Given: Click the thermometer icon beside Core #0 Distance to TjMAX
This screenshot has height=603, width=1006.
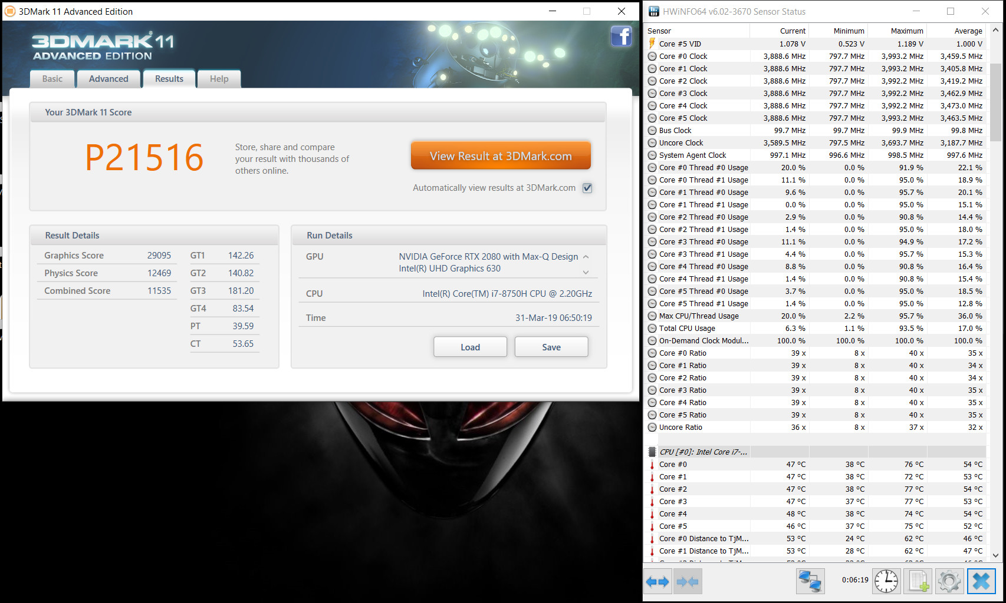Looking at the screenshot, I should (652, 538).
